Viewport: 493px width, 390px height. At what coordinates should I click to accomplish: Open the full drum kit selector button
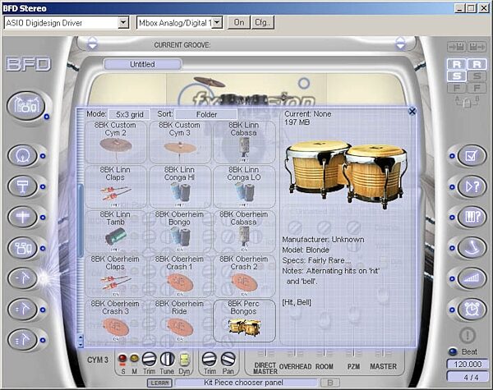(x=25, y=106)
